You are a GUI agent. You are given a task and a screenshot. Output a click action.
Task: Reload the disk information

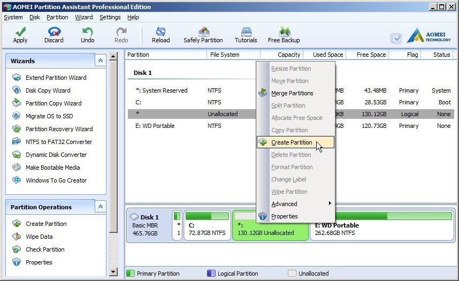coord(160,35)
